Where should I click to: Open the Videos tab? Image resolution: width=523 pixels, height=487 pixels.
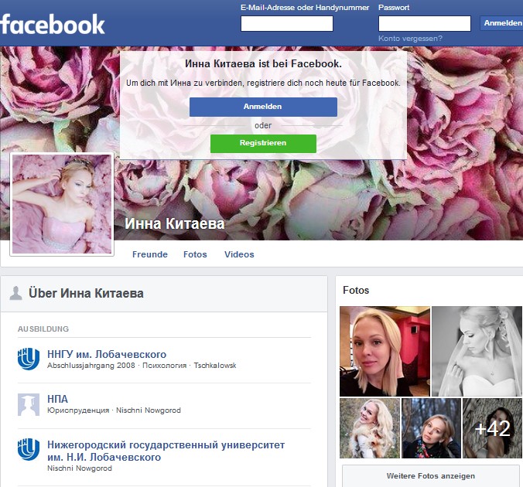[x=239, y=254]
